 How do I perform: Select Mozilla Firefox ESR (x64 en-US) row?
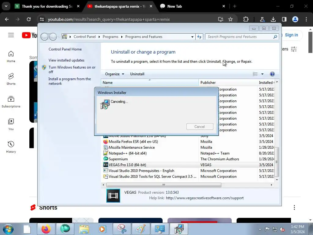(189, 141)
